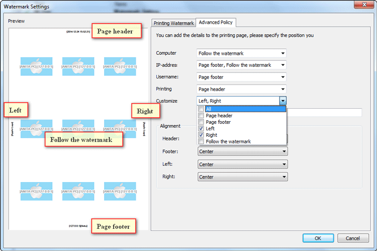Open the Left alignment dropdown
Image resolution: width=377 pixels, height=251 pixels.
[243, 164]
